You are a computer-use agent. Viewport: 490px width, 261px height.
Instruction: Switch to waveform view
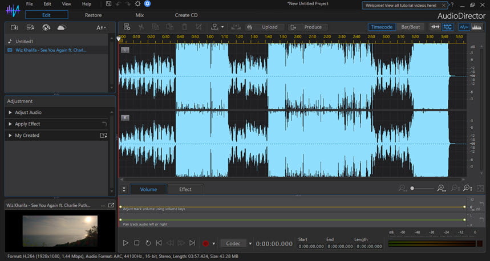pos(464,27)
